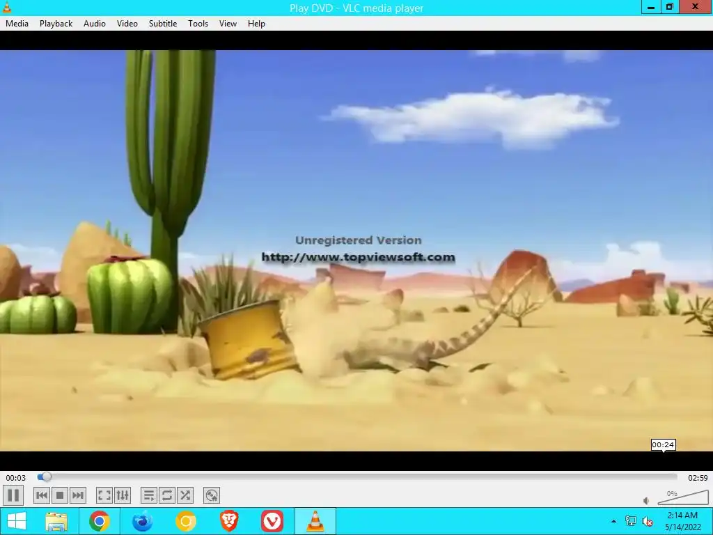Open the Audio menu
713x535 pixels.
[x=95, y=24]
